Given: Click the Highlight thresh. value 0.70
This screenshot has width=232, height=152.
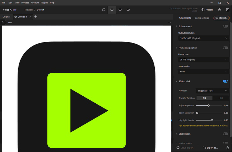Looking at the screenshot, I should (226, 120).
